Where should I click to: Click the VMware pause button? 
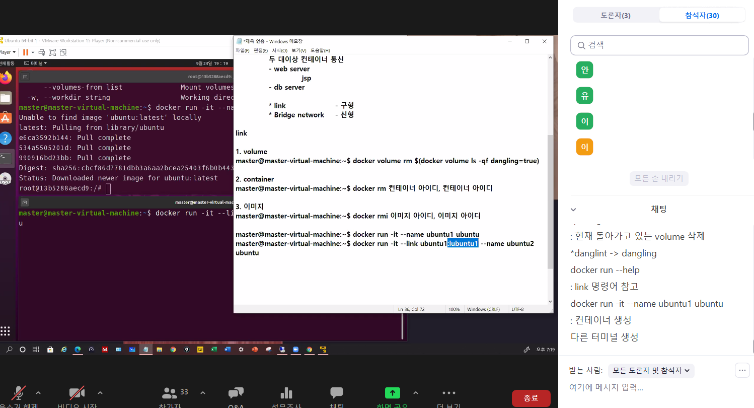coord(25,52)
